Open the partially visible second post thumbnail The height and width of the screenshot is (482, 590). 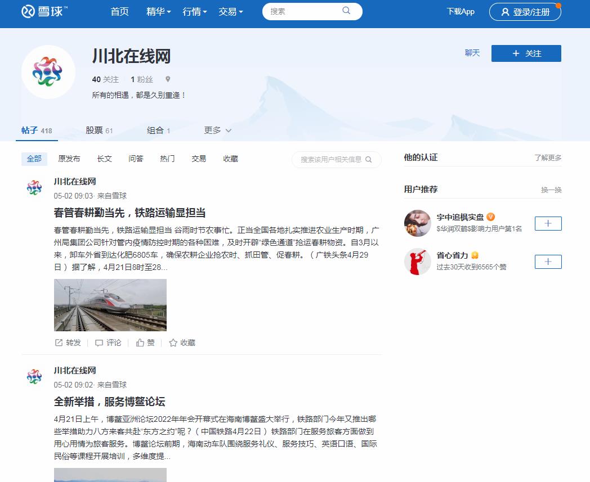click(110, 475)
